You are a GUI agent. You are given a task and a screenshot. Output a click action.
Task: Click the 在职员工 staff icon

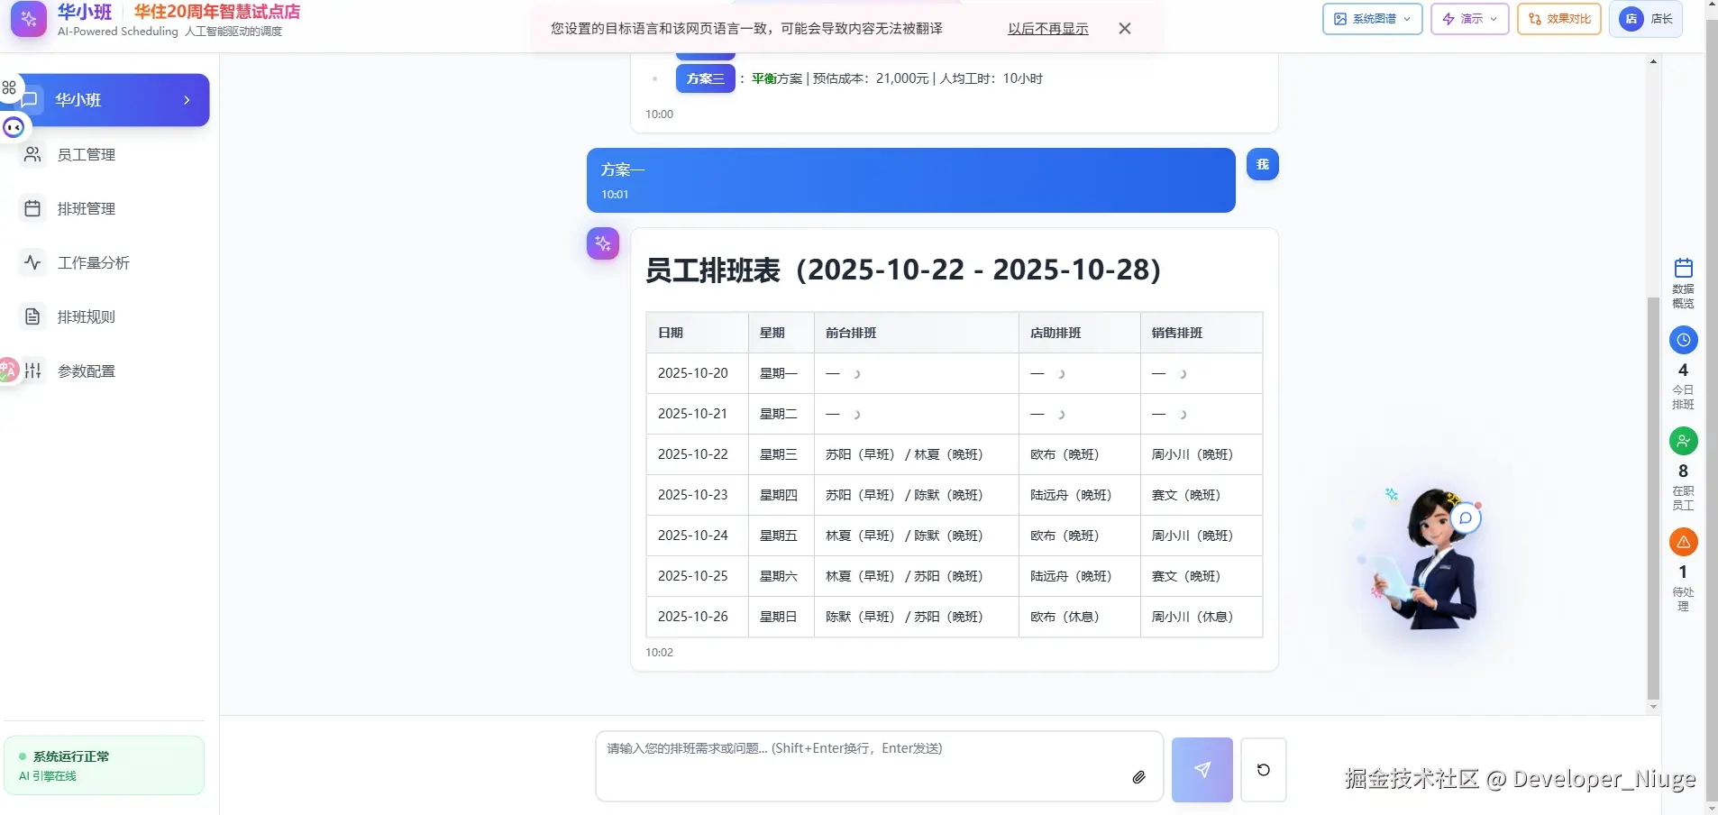click(1684, 441)
